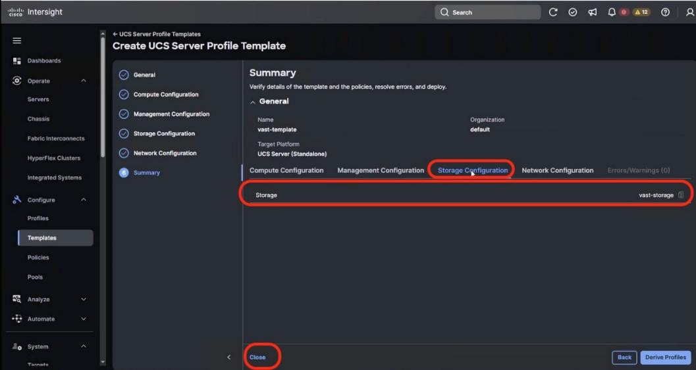
Task: Open Profiles under Configure
Action: (38, 218)
